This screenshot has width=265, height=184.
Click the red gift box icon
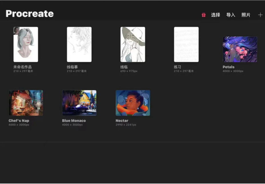pos(204,15)
